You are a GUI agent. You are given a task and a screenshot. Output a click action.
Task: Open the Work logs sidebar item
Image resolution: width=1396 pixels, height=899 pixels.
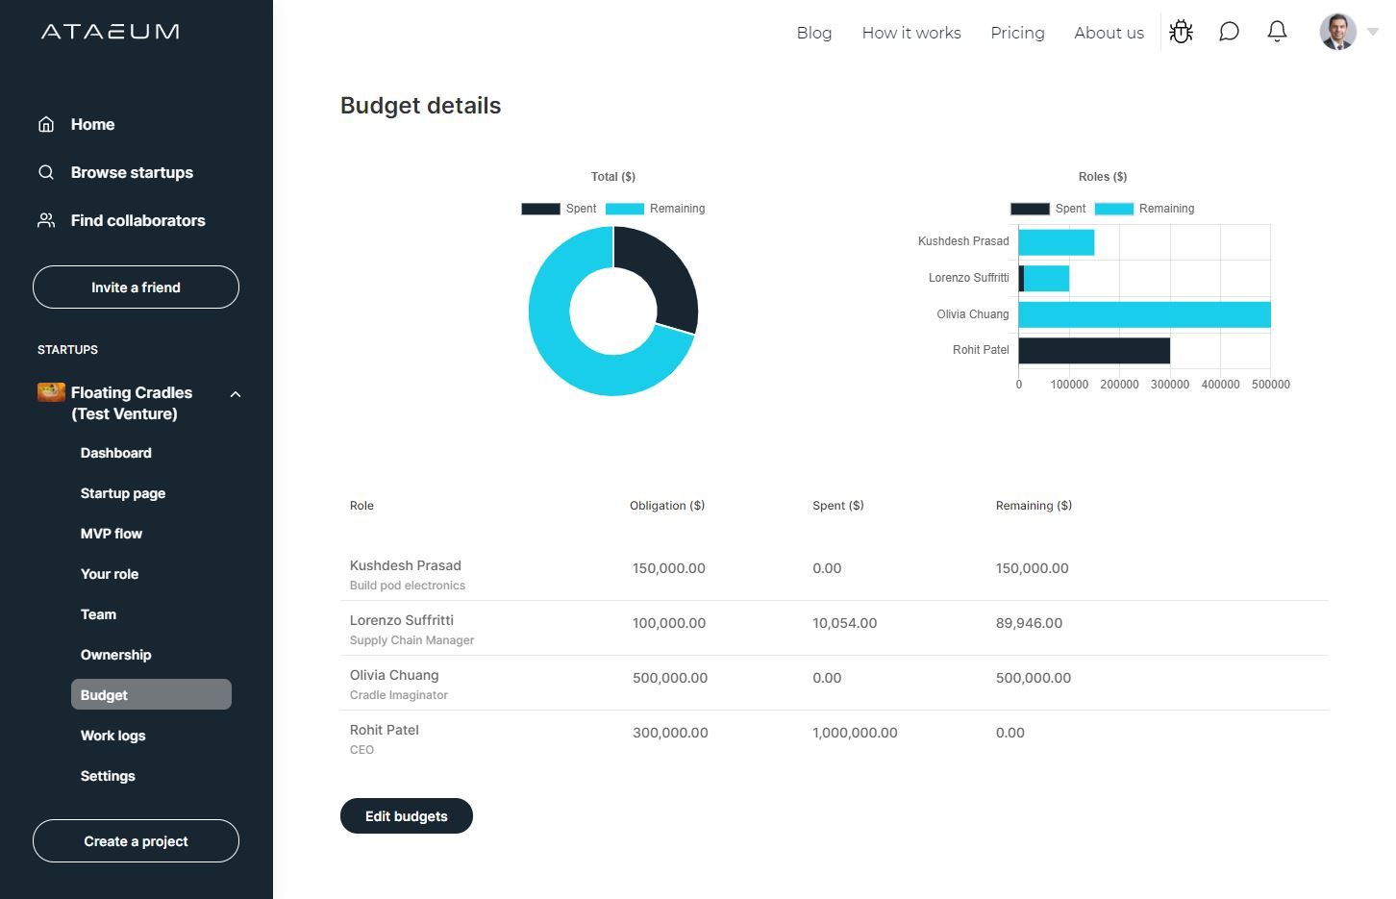point(113,736)
